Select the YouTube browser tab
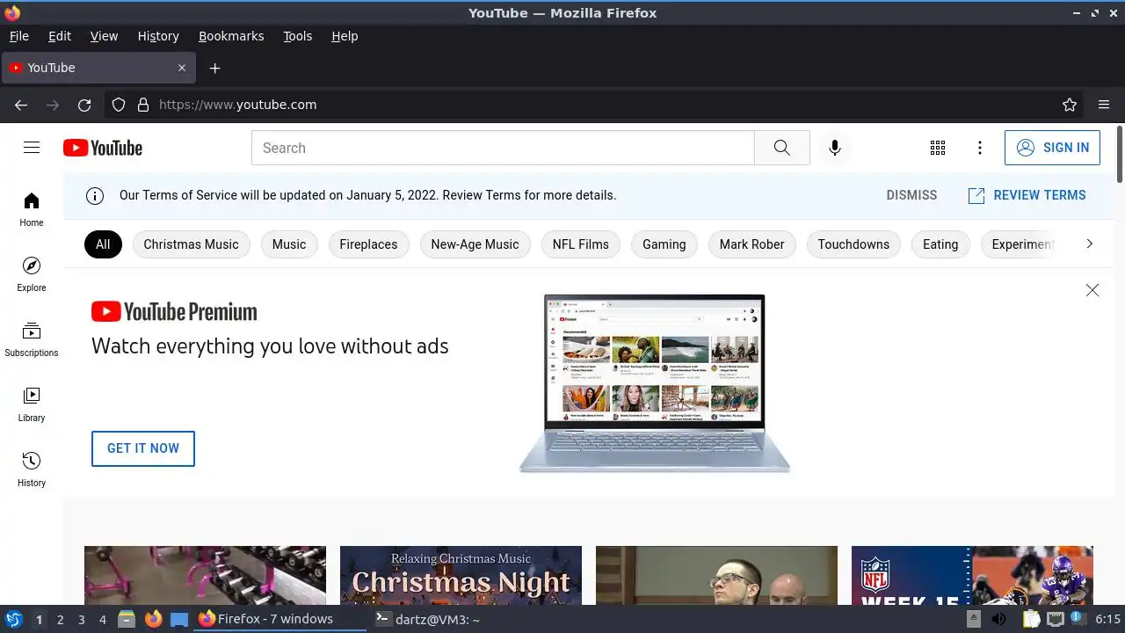This screenshot has width=1125, height=633. (97, 68)
